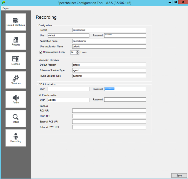Open the Services gear panel
This screenshot has height=179, width=188.
(x=16, y=80)
